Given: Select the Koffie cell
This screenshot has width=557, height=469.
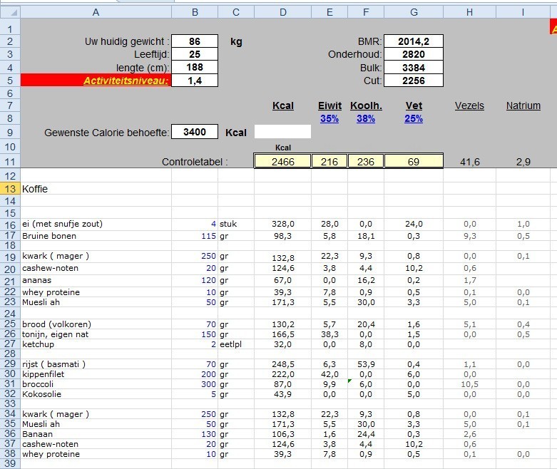Looking at the screenshot, I should coord(36,189).
